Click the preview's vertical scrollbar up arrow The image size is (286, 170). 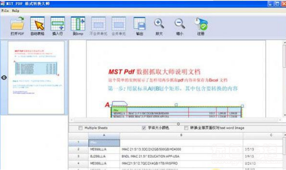[284, 42]
